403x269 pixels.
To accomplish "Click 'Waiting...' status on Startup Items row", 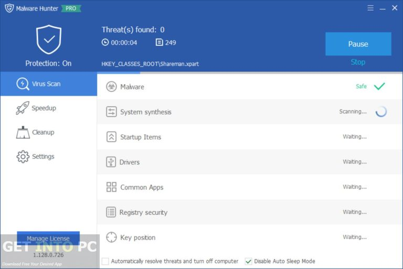I will pyautogui.click(x=355, y=137).
